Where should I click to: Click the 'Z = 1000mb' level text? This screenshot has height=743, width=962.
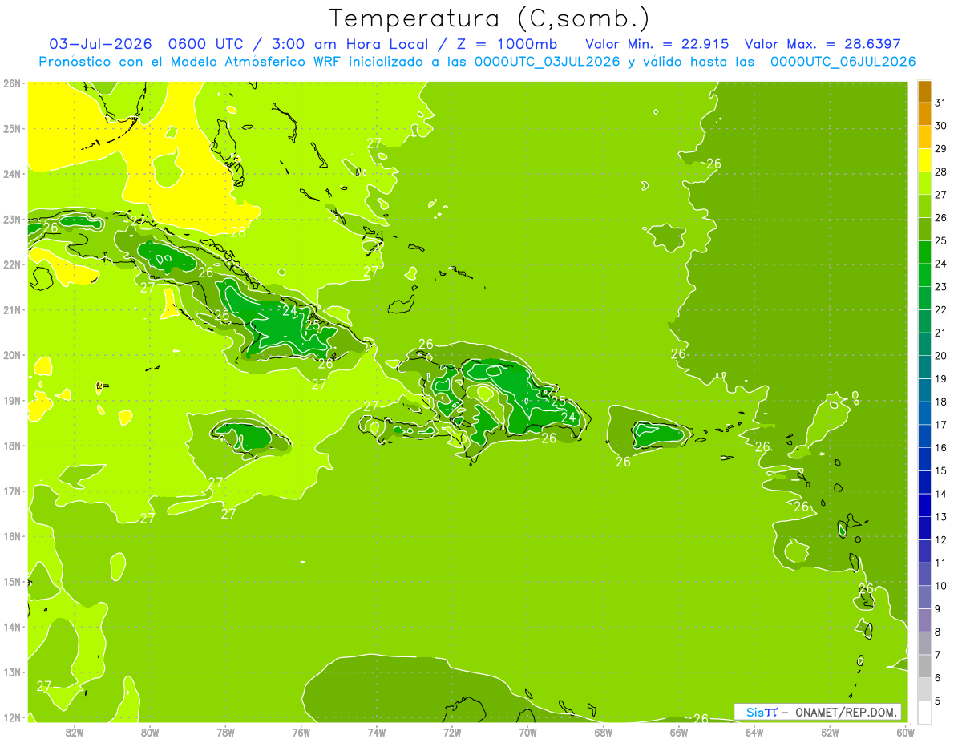[x=506, y=44]
